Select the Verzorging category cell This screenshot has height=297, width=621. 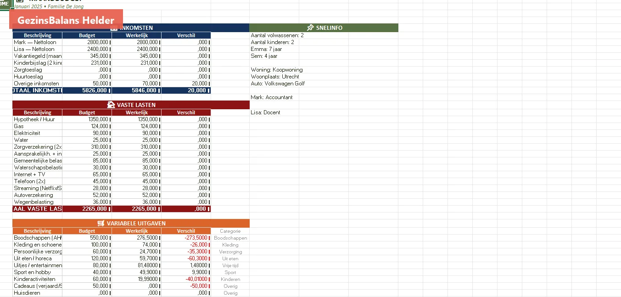[230, 252]
